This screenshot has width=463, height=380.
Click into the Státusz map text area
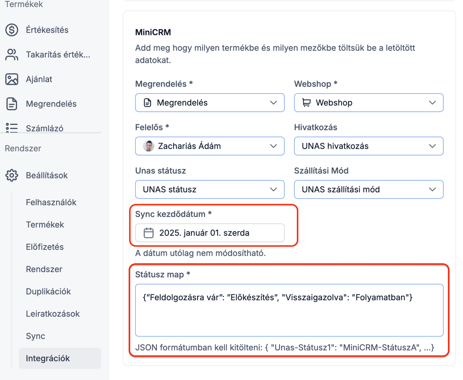[x=289, y=310]
